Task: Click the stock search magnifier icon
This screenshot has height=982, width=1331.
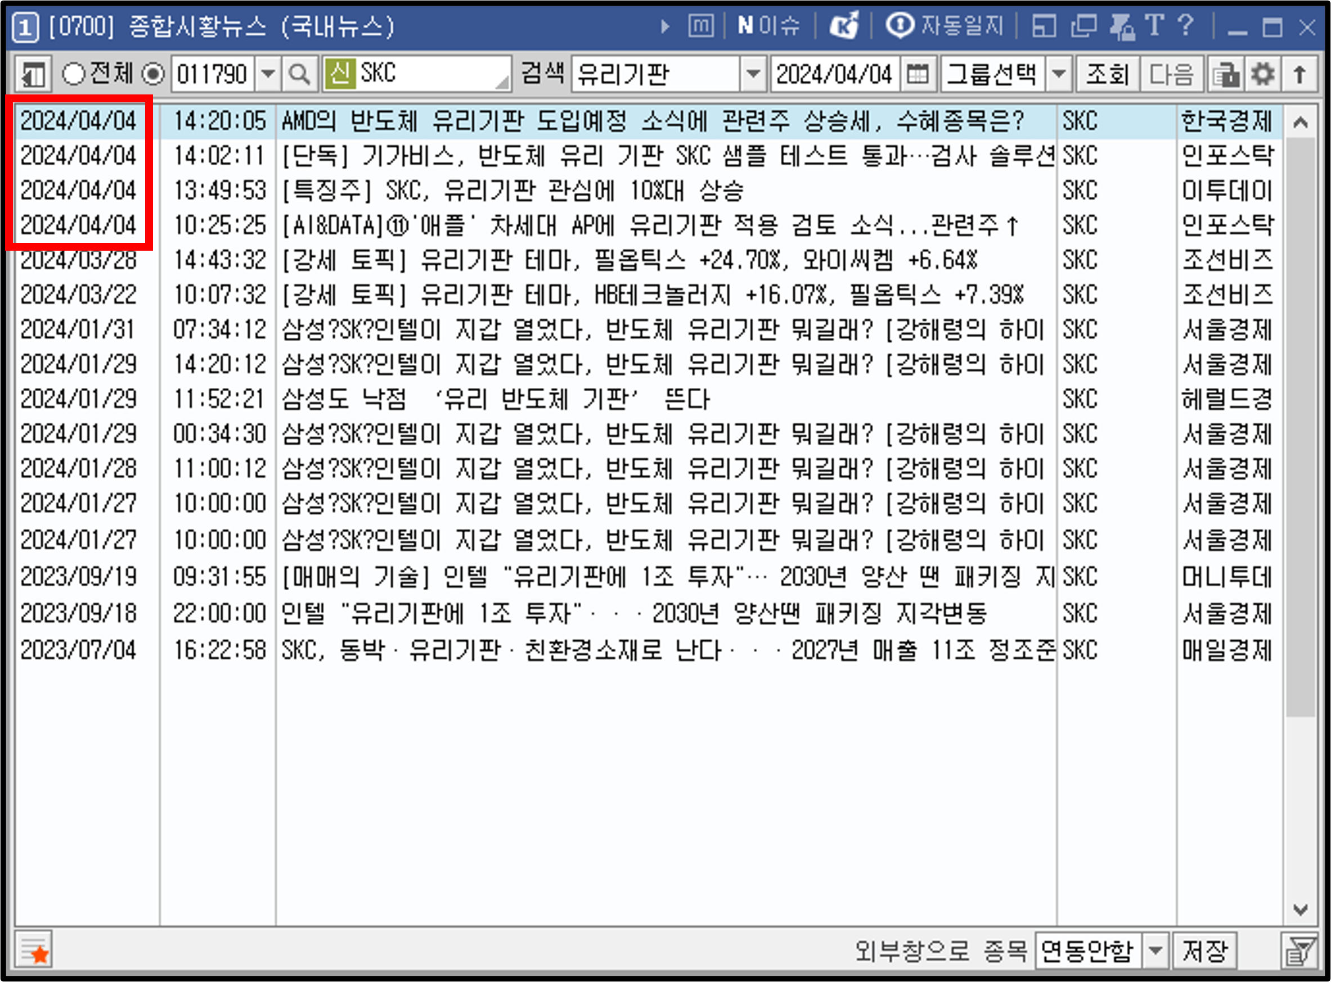Action: (300, 74)
